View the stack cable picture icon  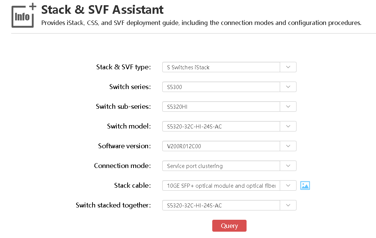coord(305,185)
